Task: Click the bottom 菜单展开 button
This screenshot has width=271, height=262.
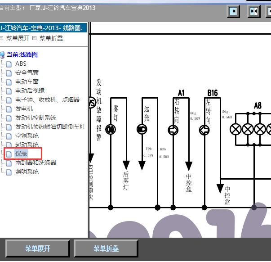Action: point(38,248)
